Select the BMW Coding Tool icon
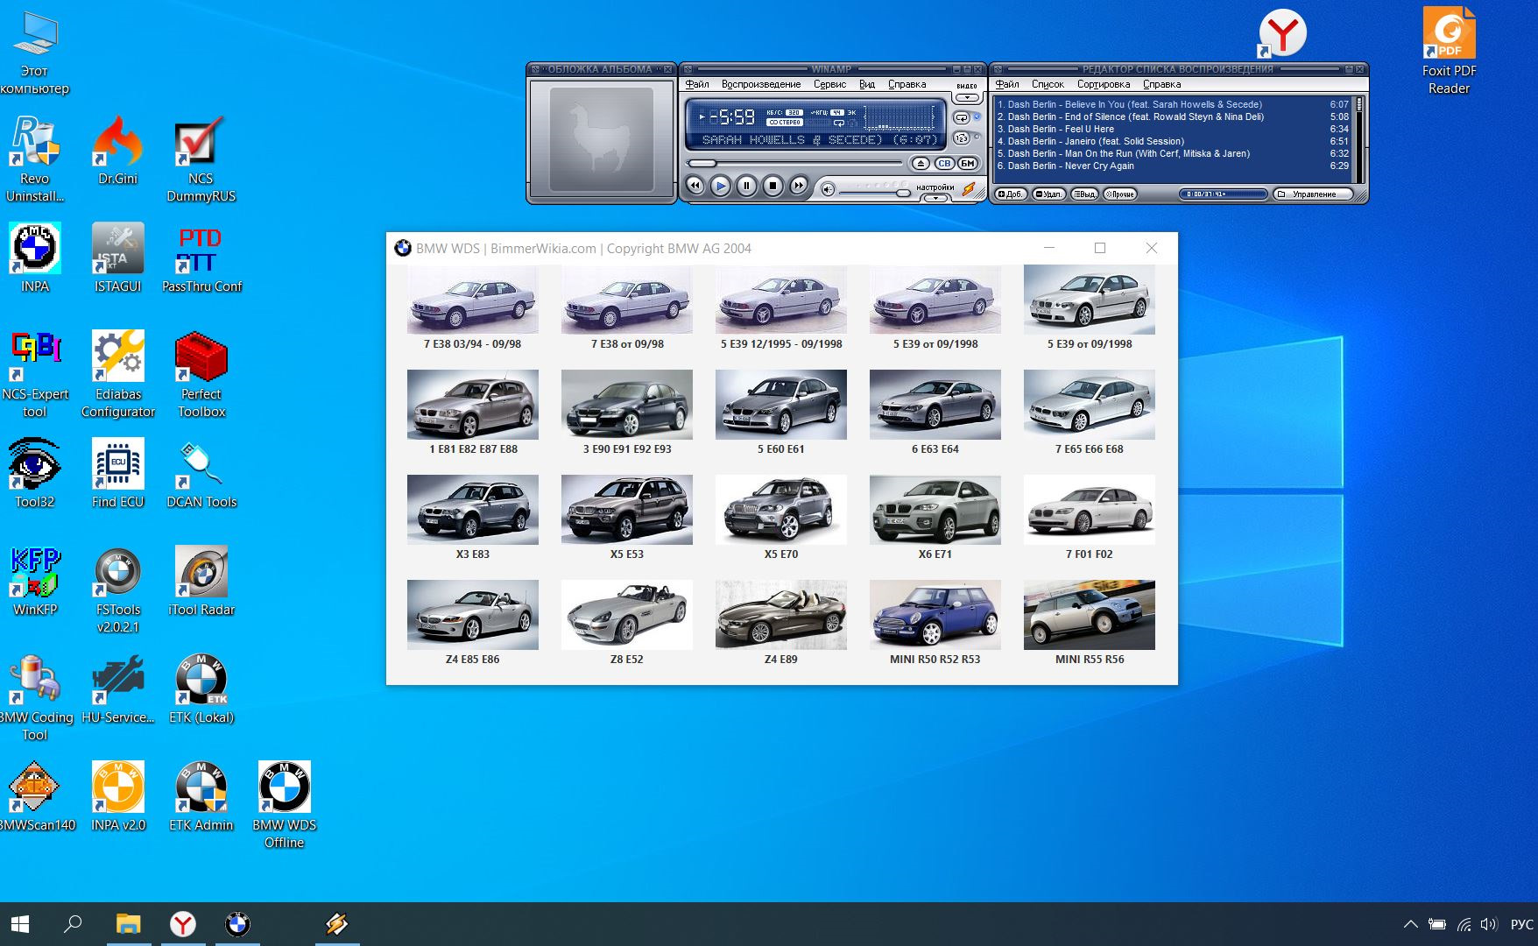This screenshot has width=1538, height=946. coord(35,697)
